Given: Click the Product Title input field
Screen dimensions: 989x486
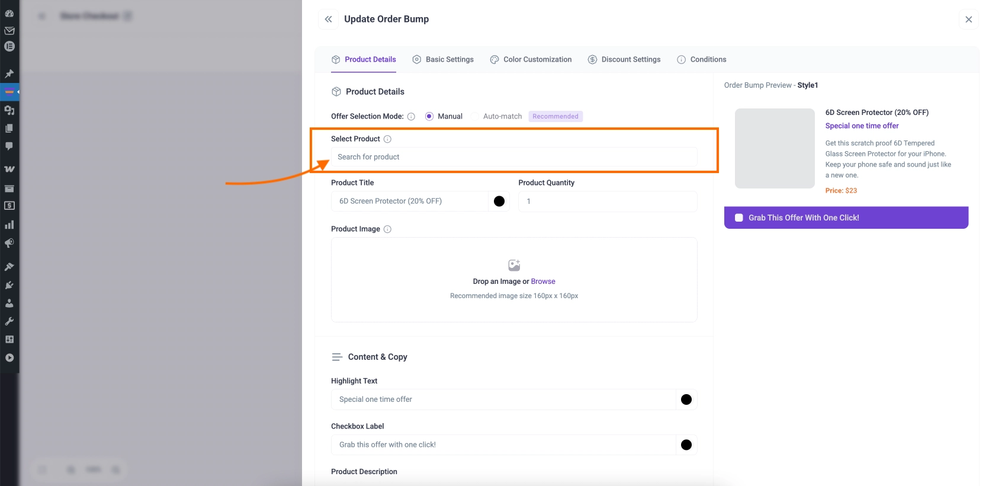Looking at the screenshot, I should pos(410,202).
